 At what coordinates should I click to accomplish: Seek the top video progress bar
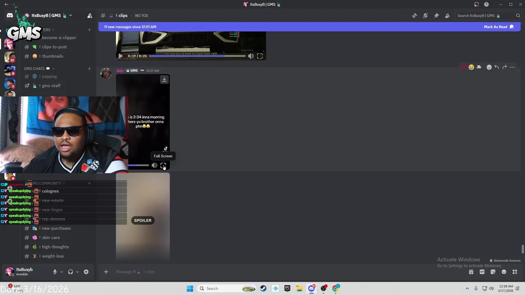[197, 56]
